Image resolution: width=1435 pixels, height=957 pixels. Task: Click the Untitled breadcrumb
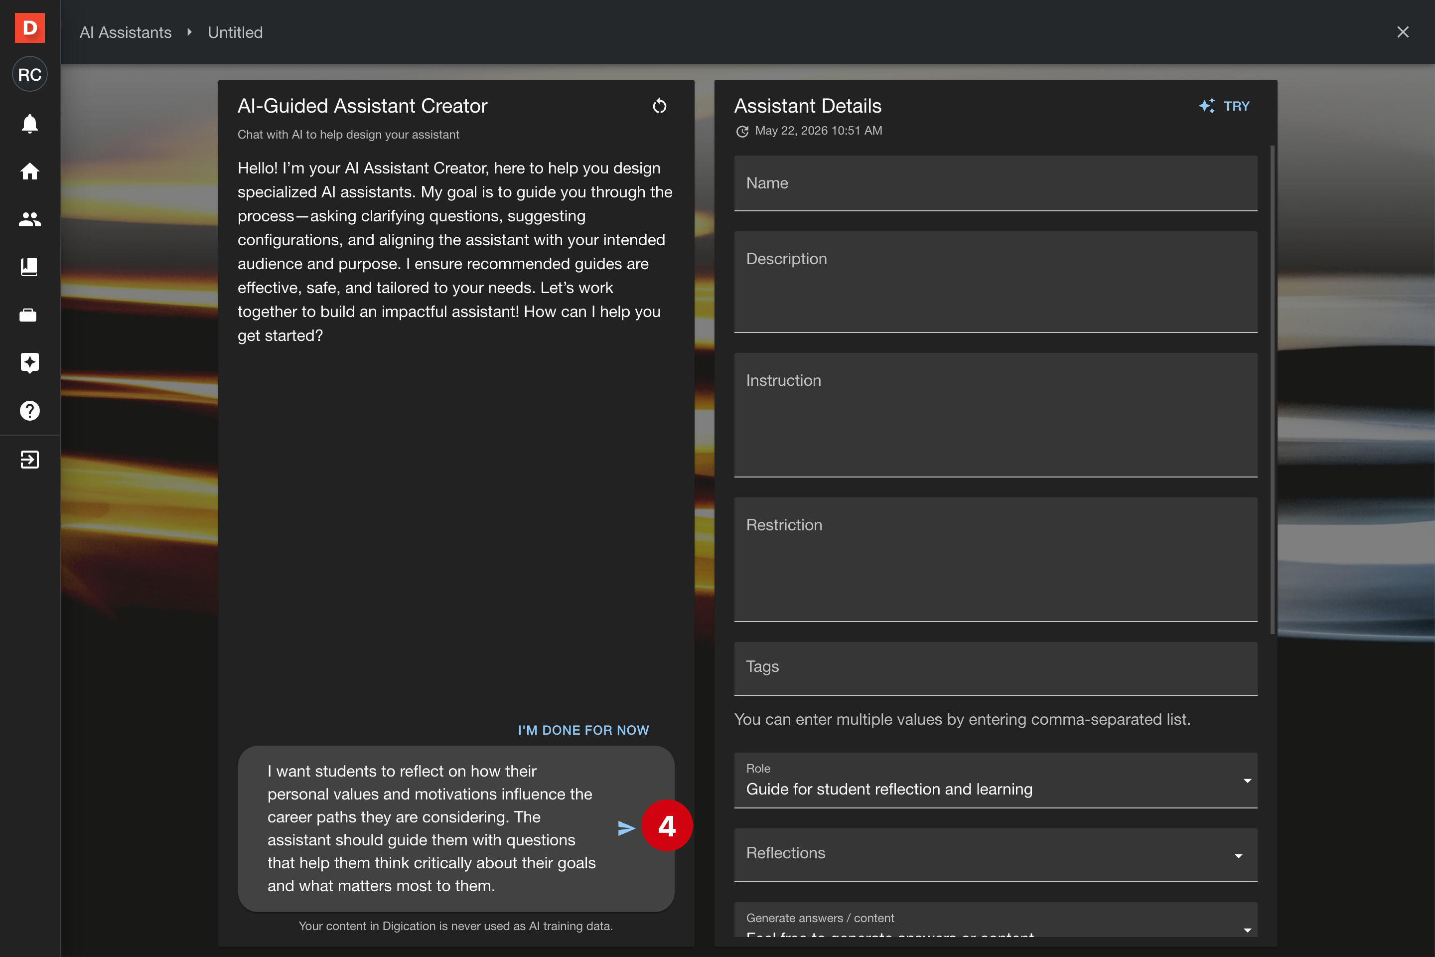pos(236,32)
